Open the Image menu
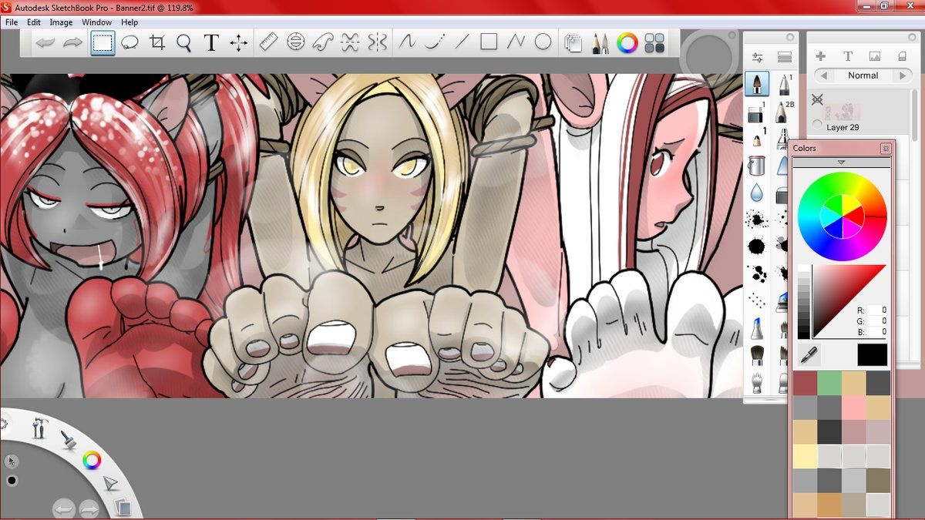 (x=62, y=22)
